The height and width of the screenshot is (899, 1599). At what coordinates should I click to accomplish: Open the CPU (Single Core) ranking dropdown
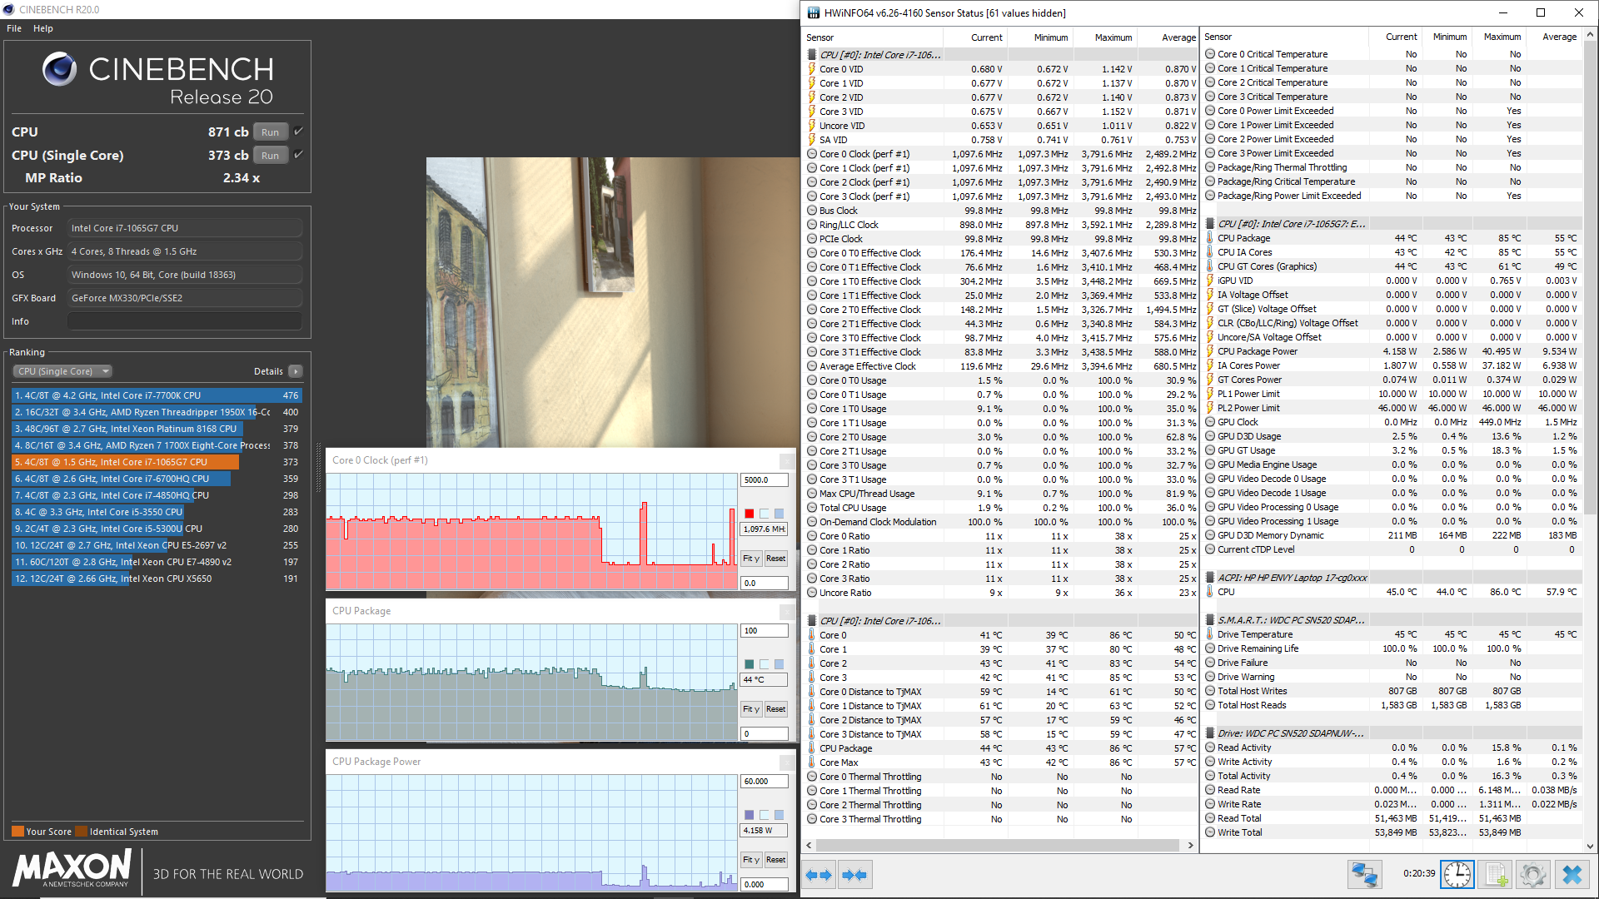pyautogui.click(x=62, y=371)
